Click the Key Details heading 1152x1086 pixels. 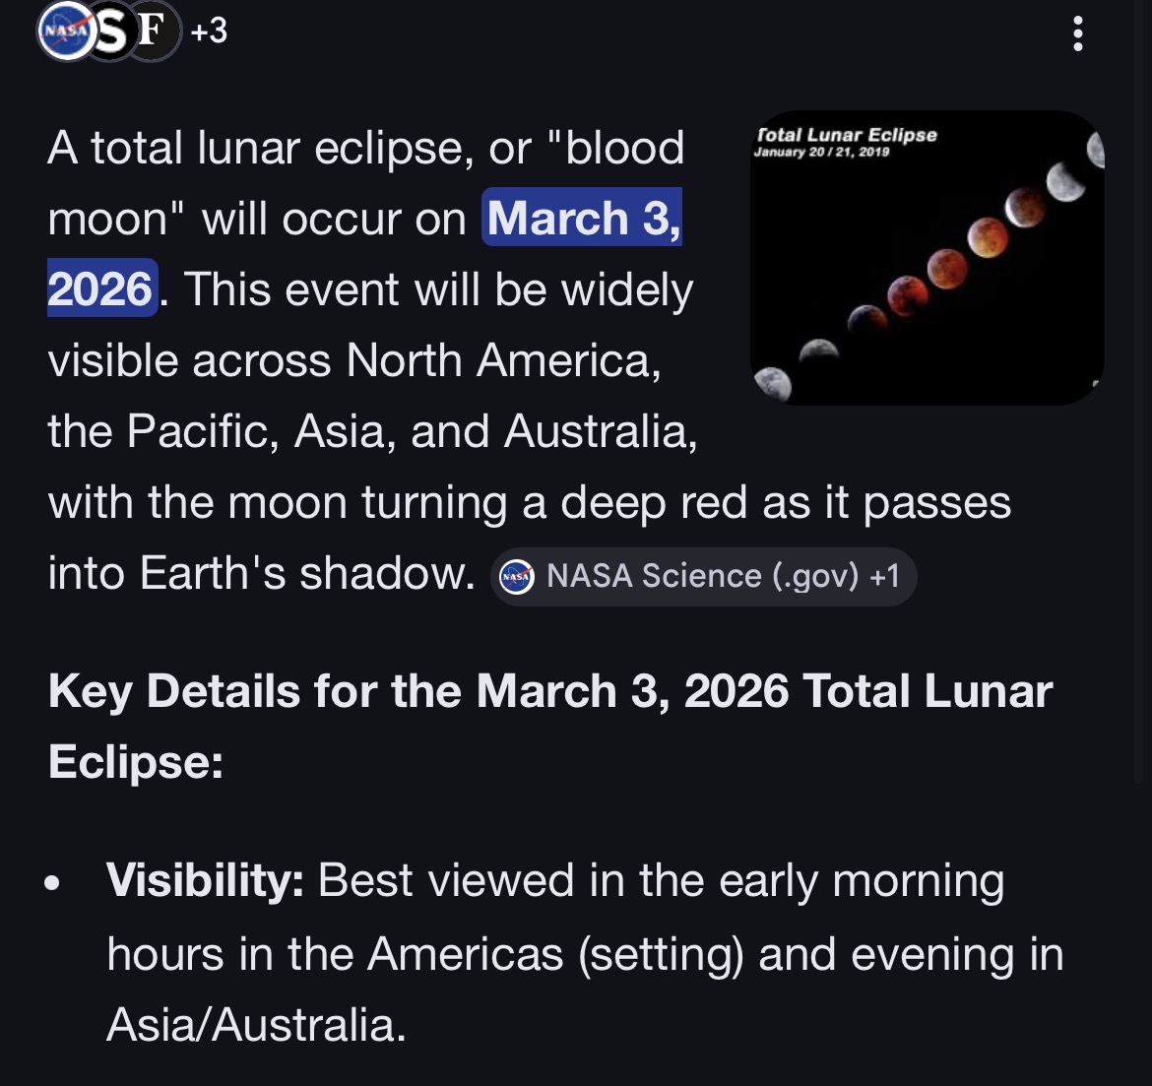click(549, 726)
